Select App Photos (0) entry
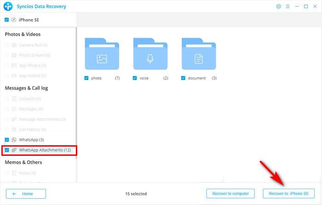Viewport: 322px width, 205px height. point(33,65)
